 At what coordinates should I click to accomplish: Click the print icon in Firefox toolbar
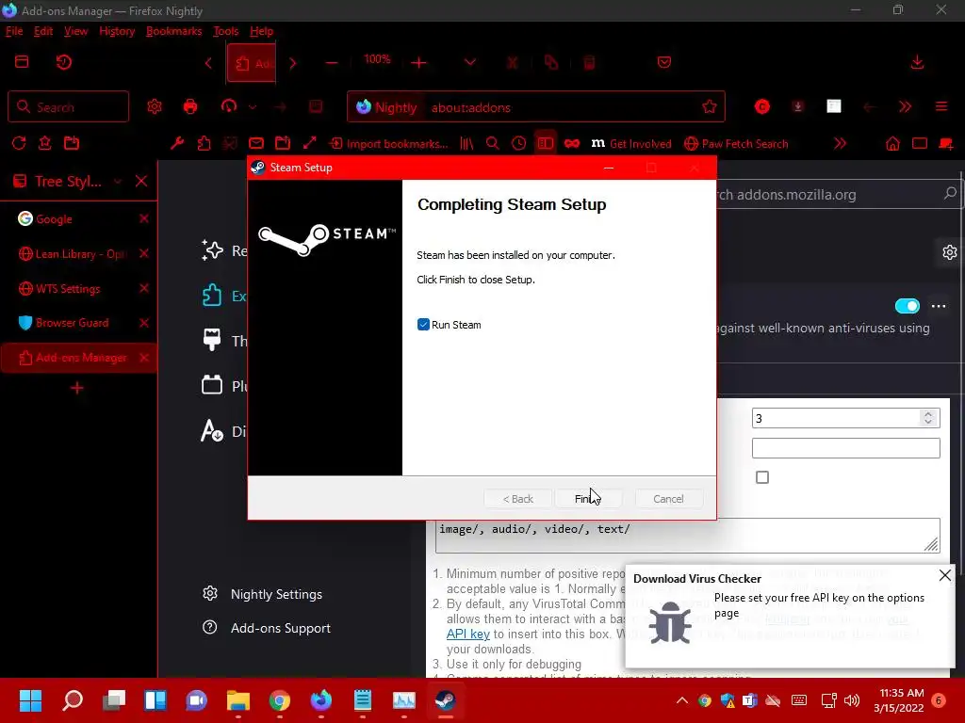190,107
